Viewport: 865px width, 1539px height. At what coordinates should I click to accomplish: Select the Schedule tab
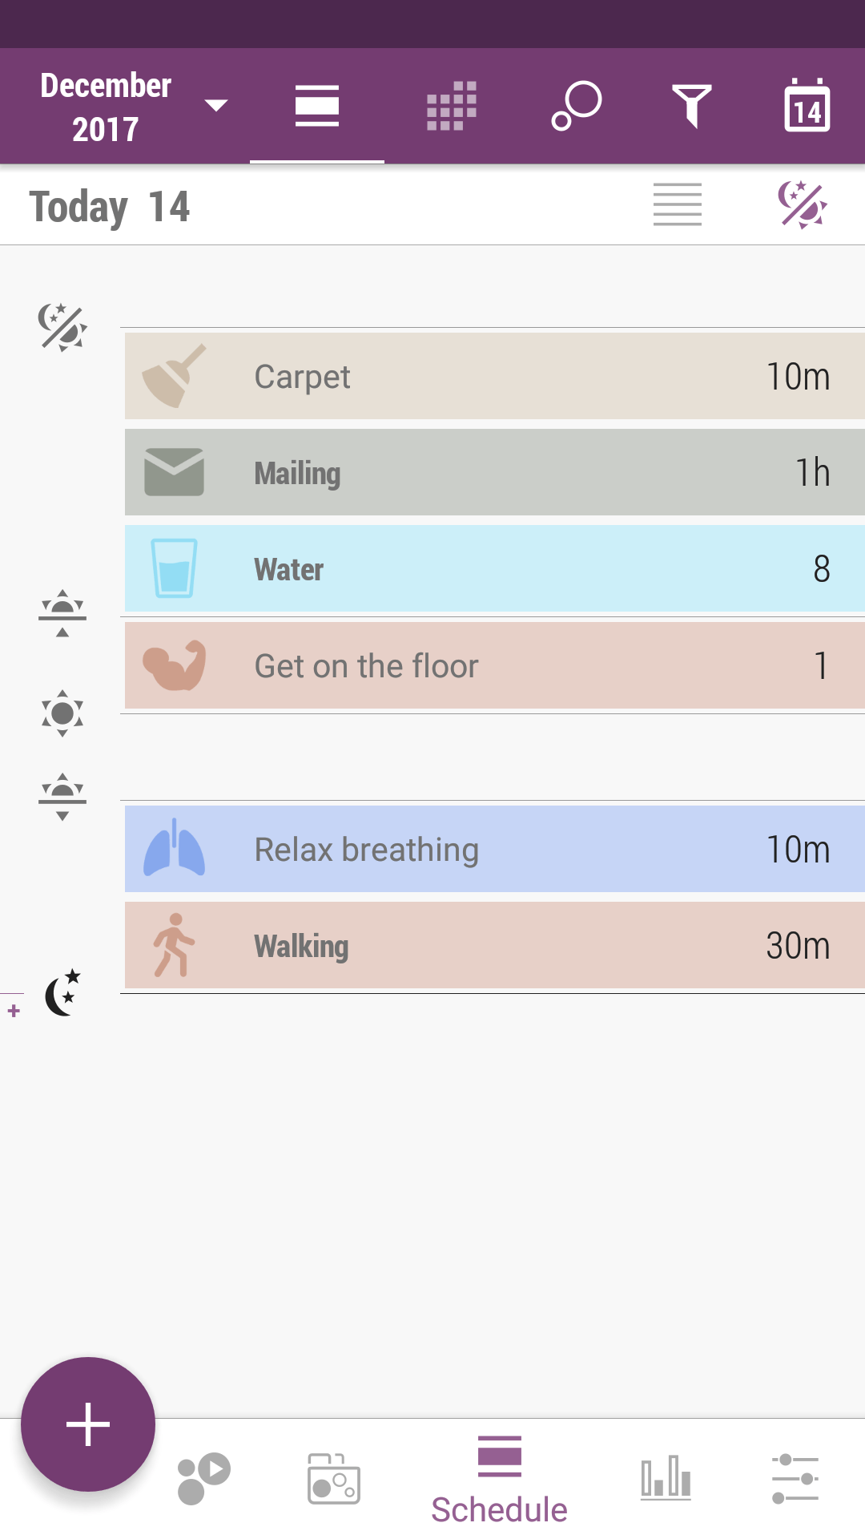pyautogui.click(x=499, y=1480)
